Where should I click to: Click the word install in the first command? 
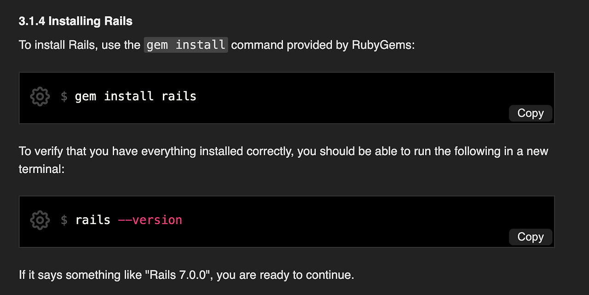point(129,96)
